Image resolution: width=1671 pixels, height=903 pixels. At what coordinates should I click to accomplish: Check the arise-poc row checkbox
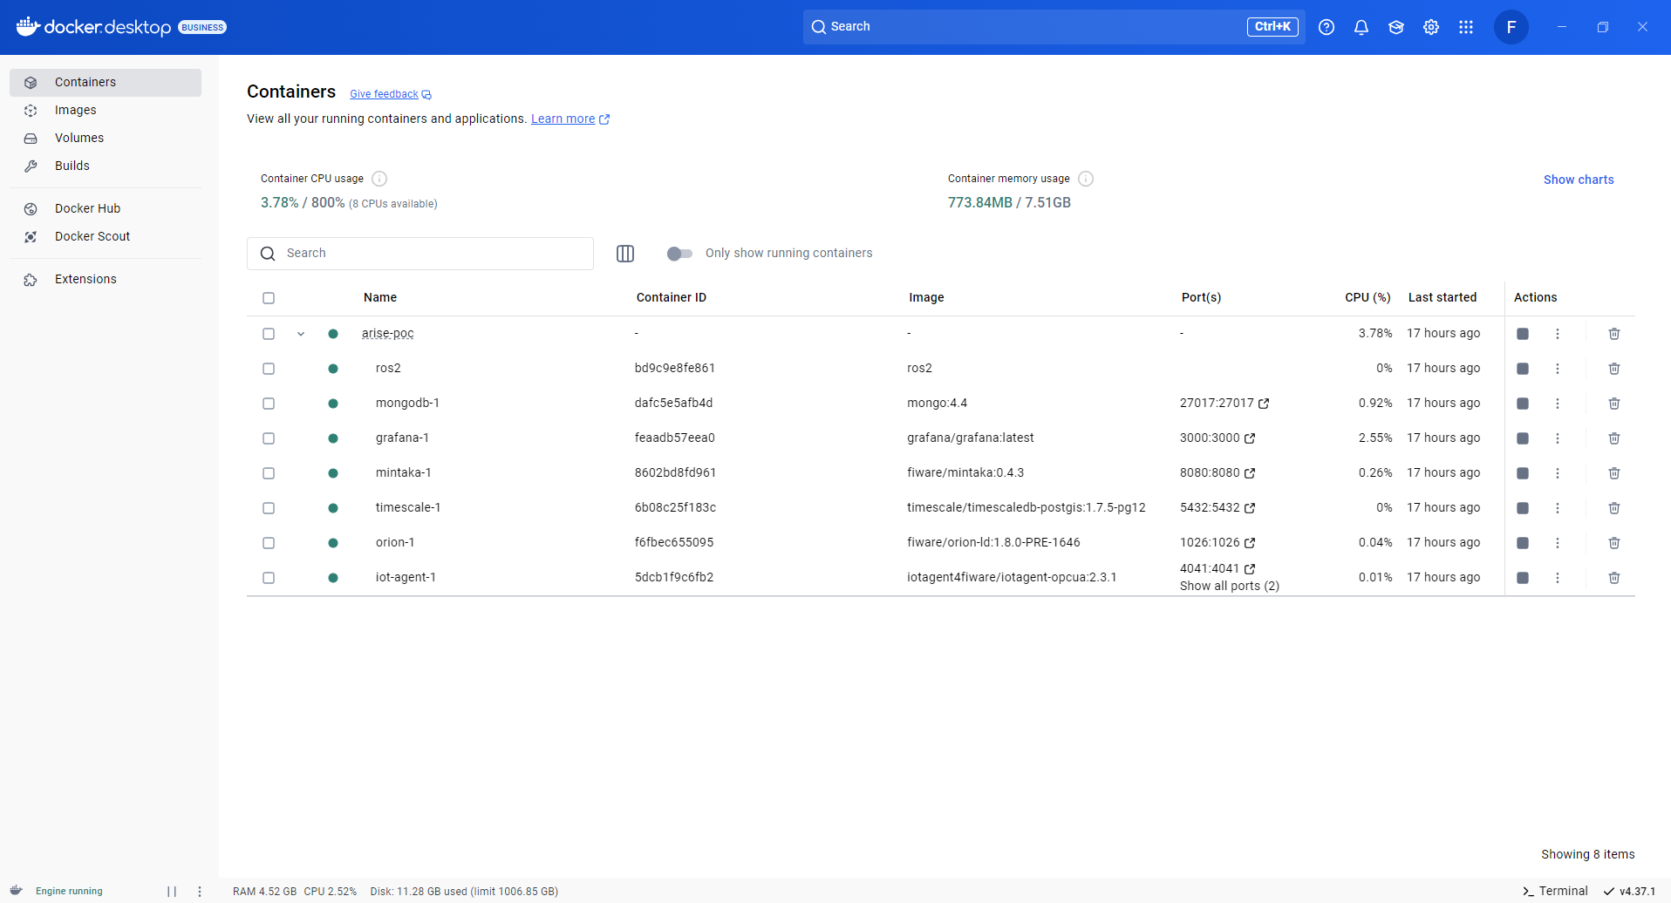pos(269,334)
